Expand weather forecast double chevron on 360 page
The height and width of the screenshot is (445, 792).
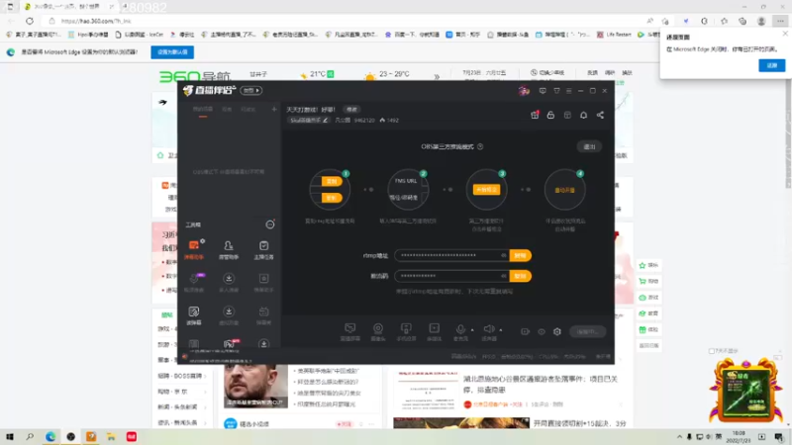coord(437,77)
